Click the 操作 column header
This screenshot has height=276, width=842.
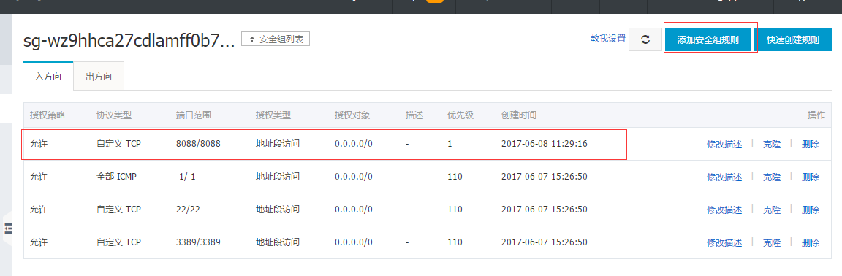tap(816, 115)
